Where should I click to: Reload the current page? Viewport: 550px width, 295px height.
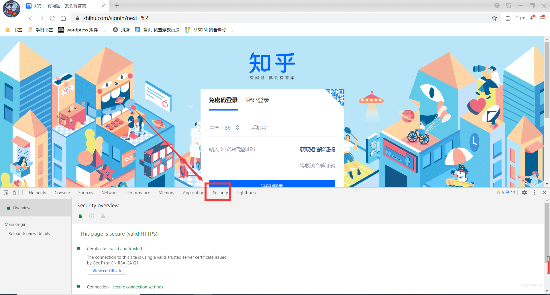point(52,18)
